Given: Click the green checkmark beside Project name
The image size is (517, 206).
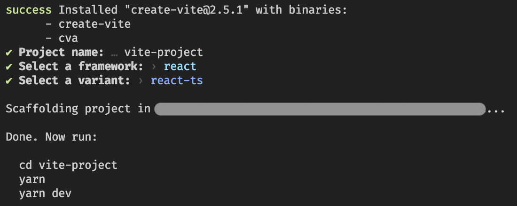Looking at the screenshot, I should (x=9, y=52).
